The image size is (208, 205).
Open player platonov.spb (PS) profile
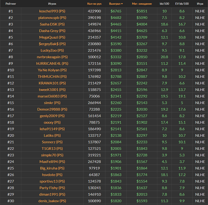(x=52, y=18)
